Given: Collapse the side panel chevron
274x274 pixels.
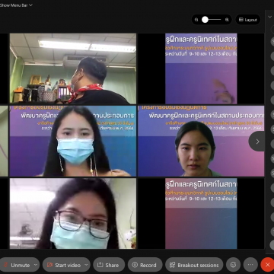Looking at the screenshot, I should (x=269, y=17).
